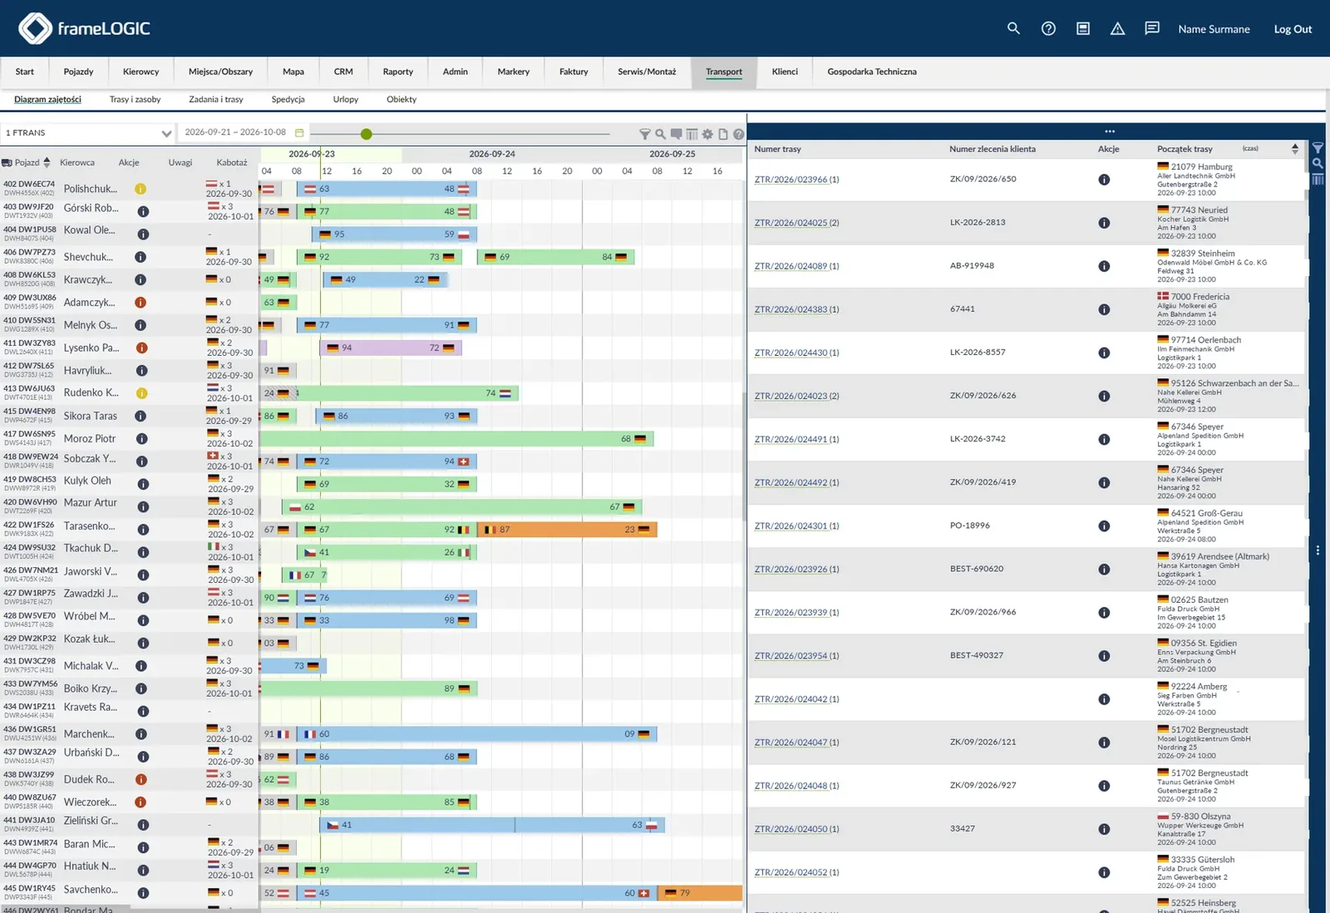Image resolution: width=1330 pixels, height=913 pixels.
Task: Click the filter icon on the routes panel edge
Action: point(1318,149)
